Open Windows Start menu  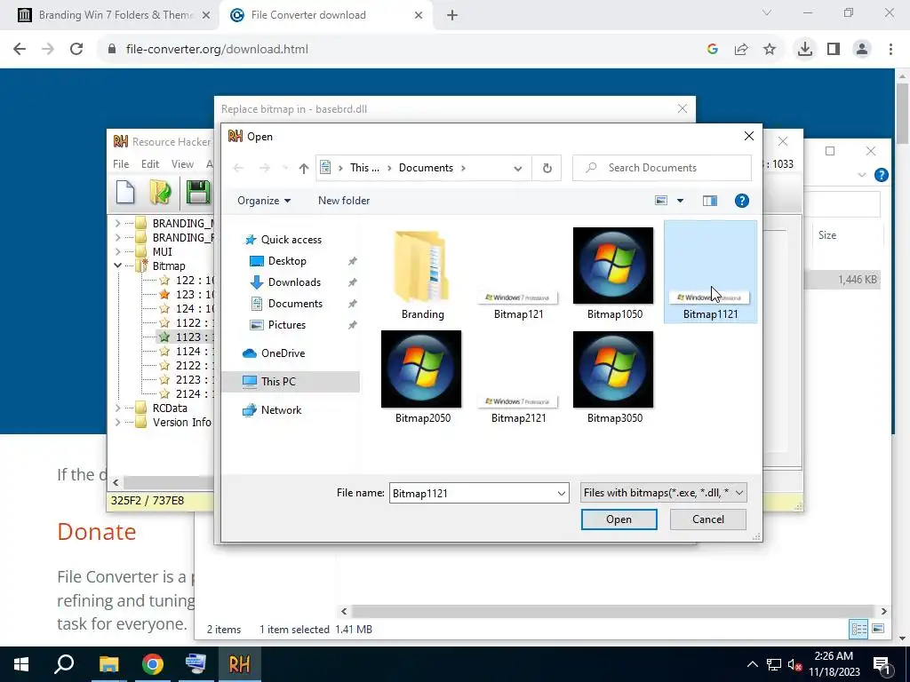click(x=21, y=664)
